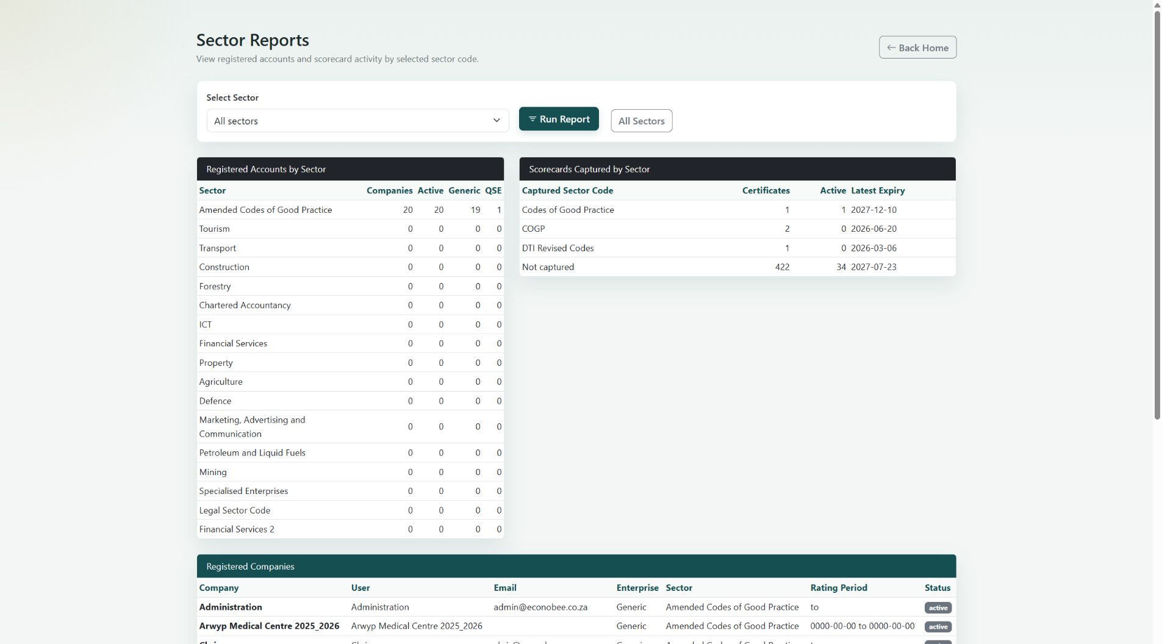Click the page vertical scrollbar

tap(1157, 215)
